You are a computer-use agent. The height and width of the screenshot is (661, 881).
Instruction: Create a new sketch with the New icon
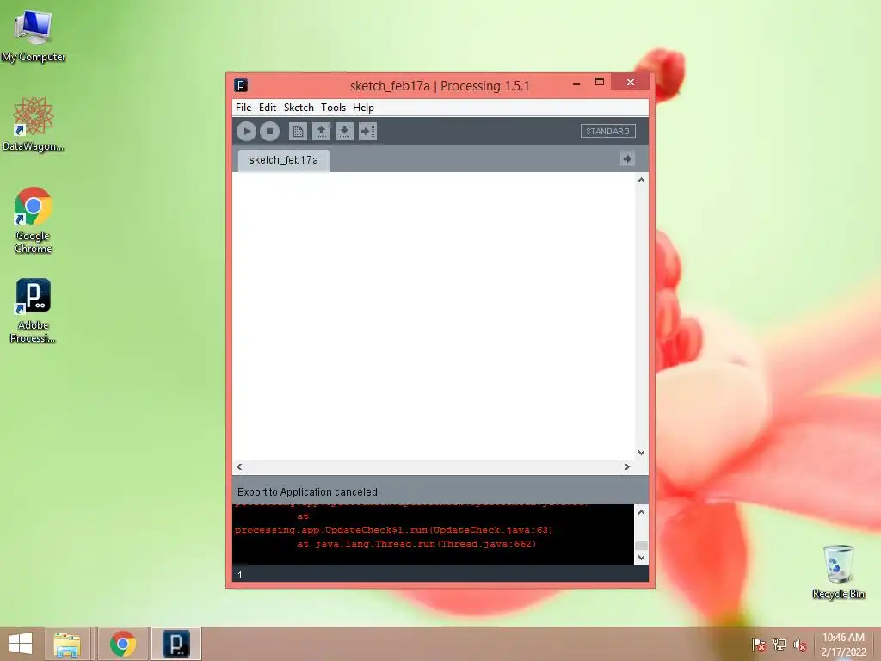click(x=298, y=132)
